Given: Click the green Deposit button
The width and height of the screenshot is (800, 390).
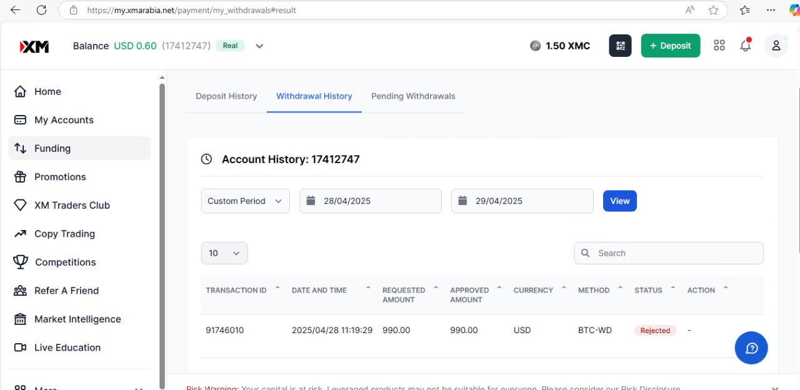Looking at the screenshot, I should (670, 46).
